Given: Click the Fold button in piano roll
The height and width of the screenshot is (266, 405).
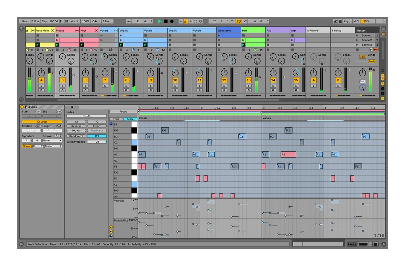Looking at the screenshot, I should click(x=116, y=119).
